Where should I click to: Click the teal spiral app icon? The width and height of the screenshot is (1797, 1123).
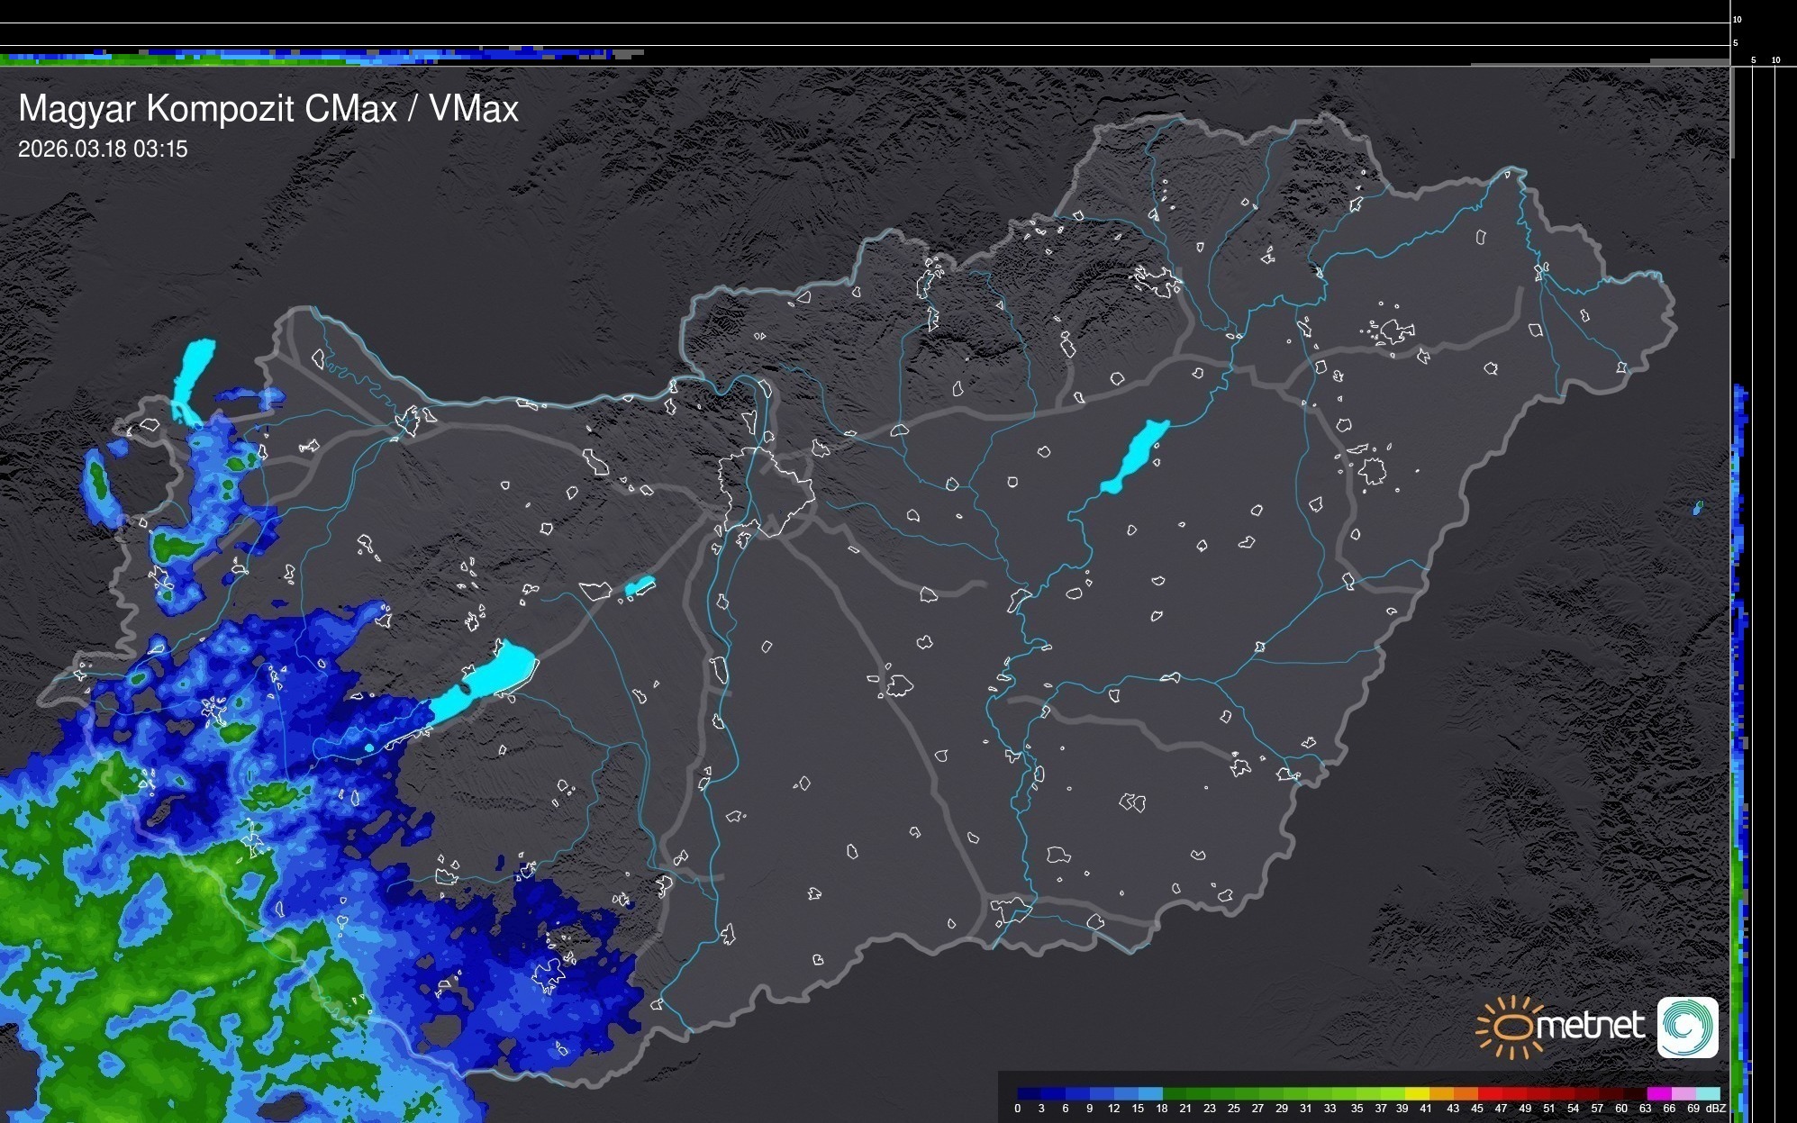1687,1027
